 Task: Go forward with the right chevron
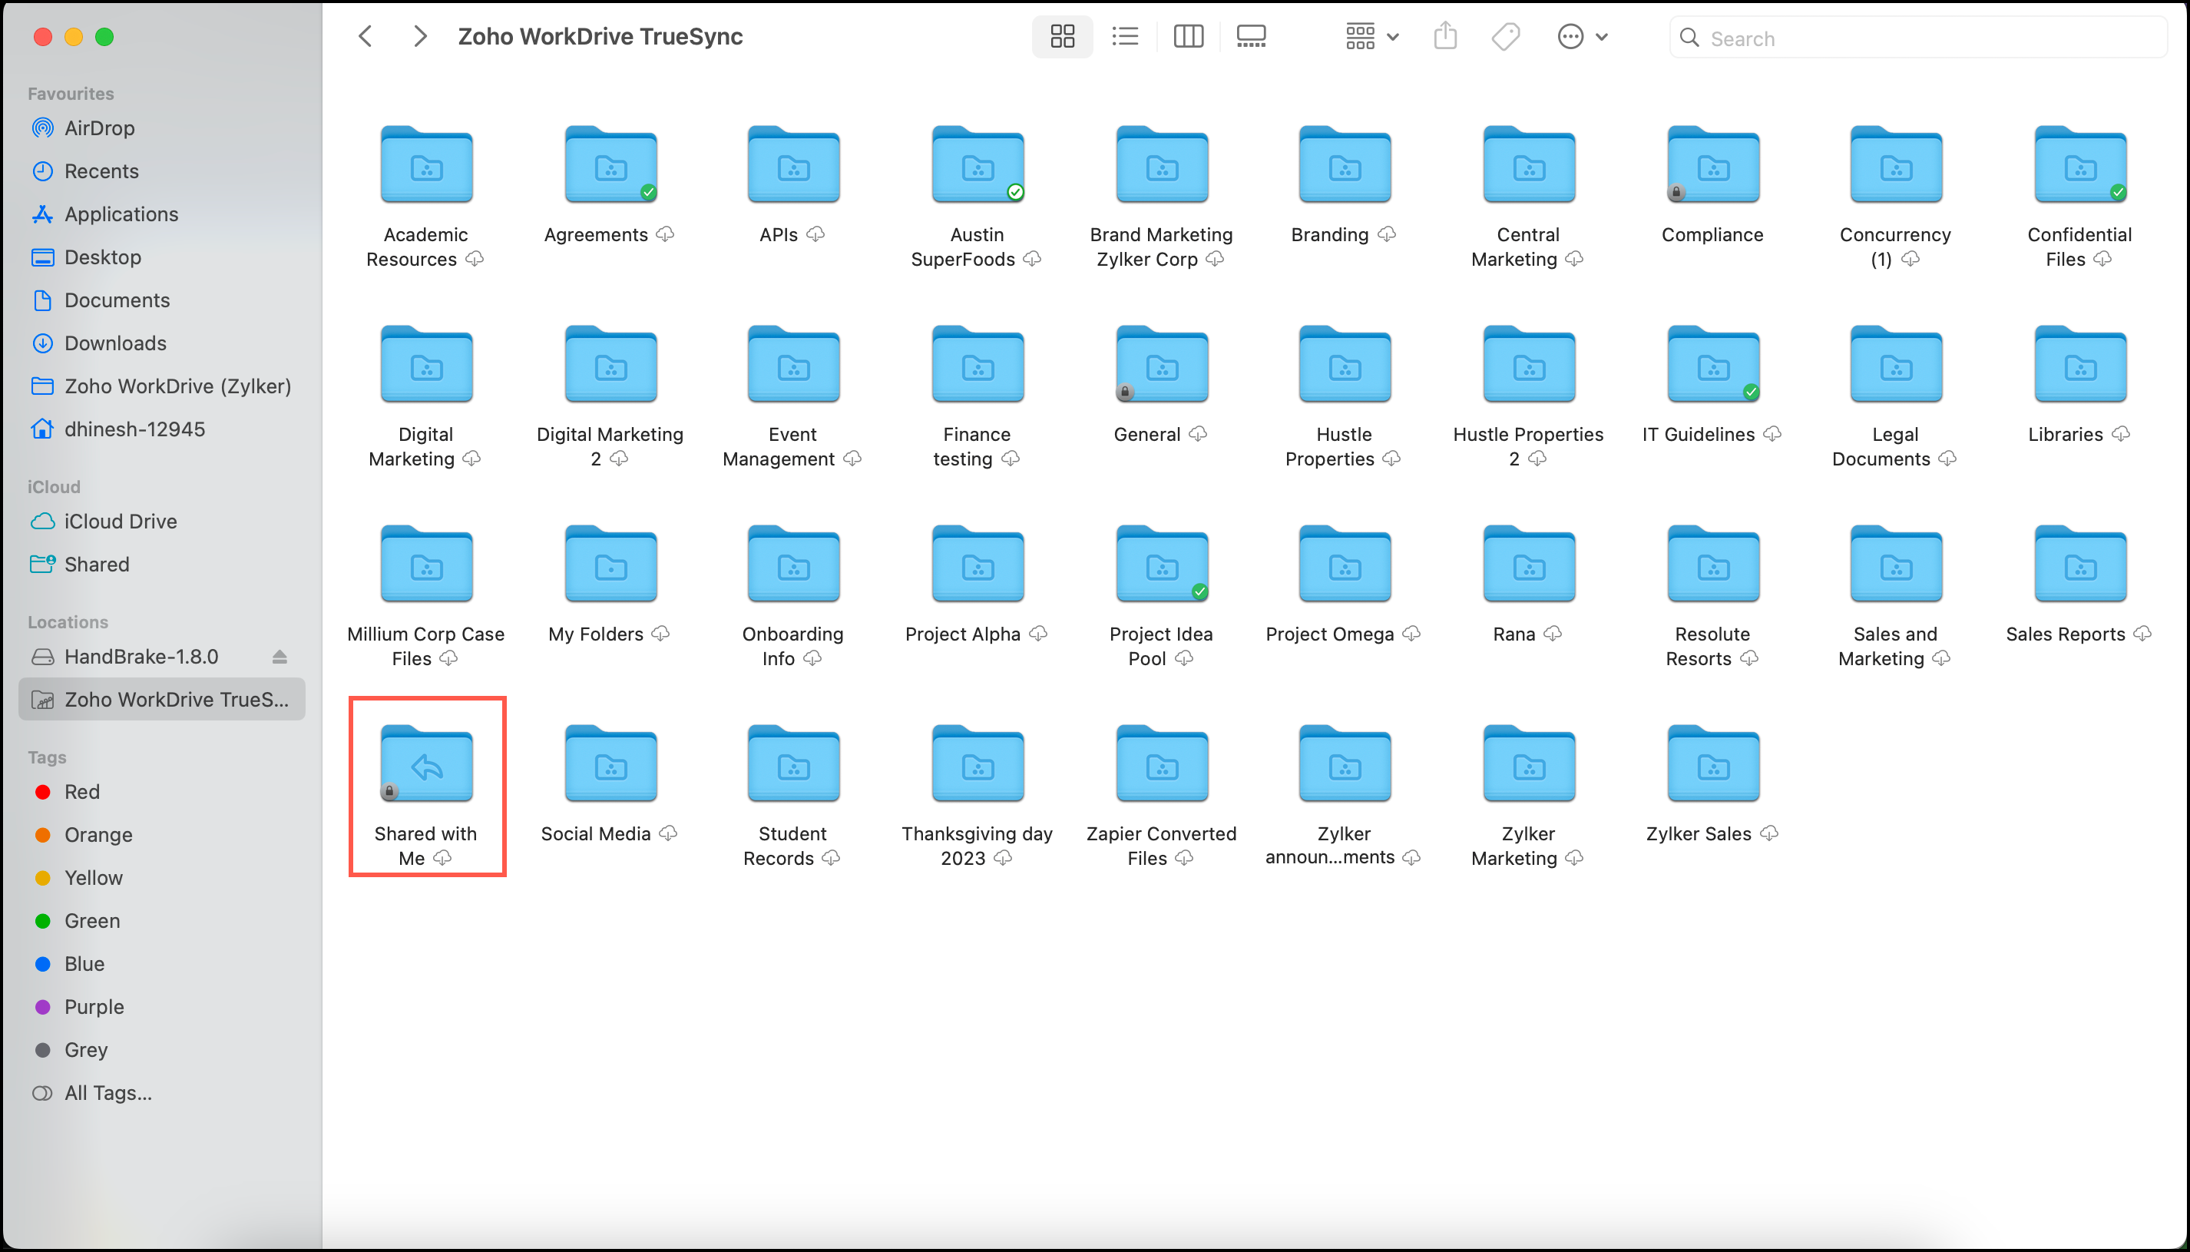click(x=419, y=37)
